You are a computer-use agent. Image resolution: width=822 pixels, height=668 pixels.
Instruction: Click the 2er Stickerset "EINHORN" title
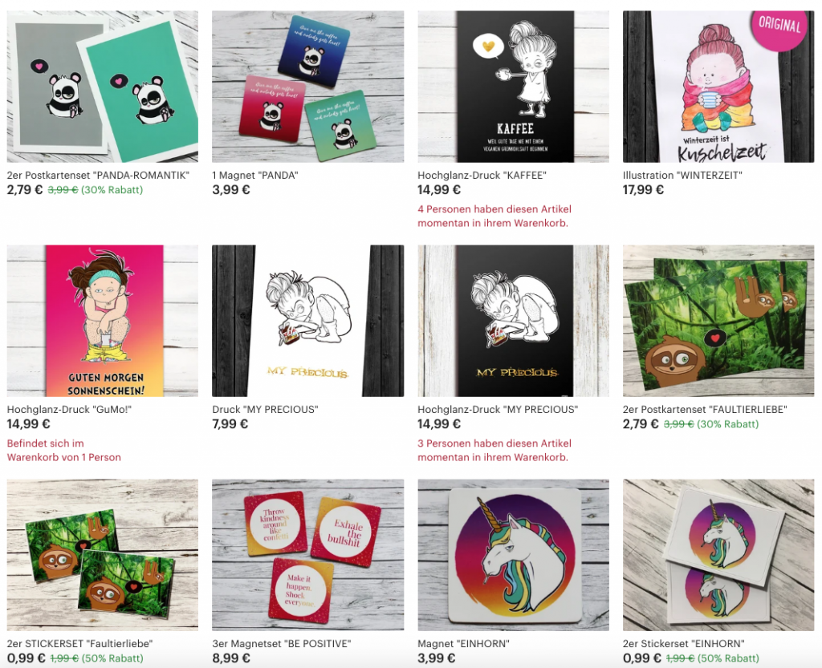click(x=684, y=643)
